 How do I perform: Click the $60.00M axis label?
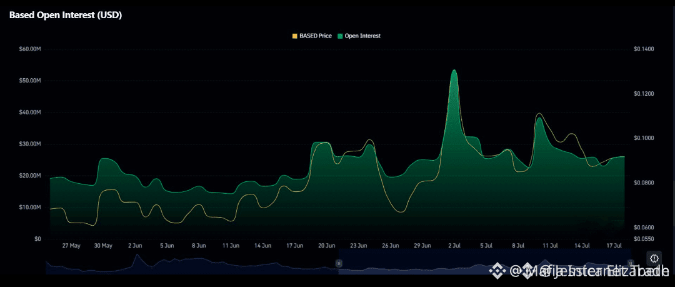click(x=30, y=49)
